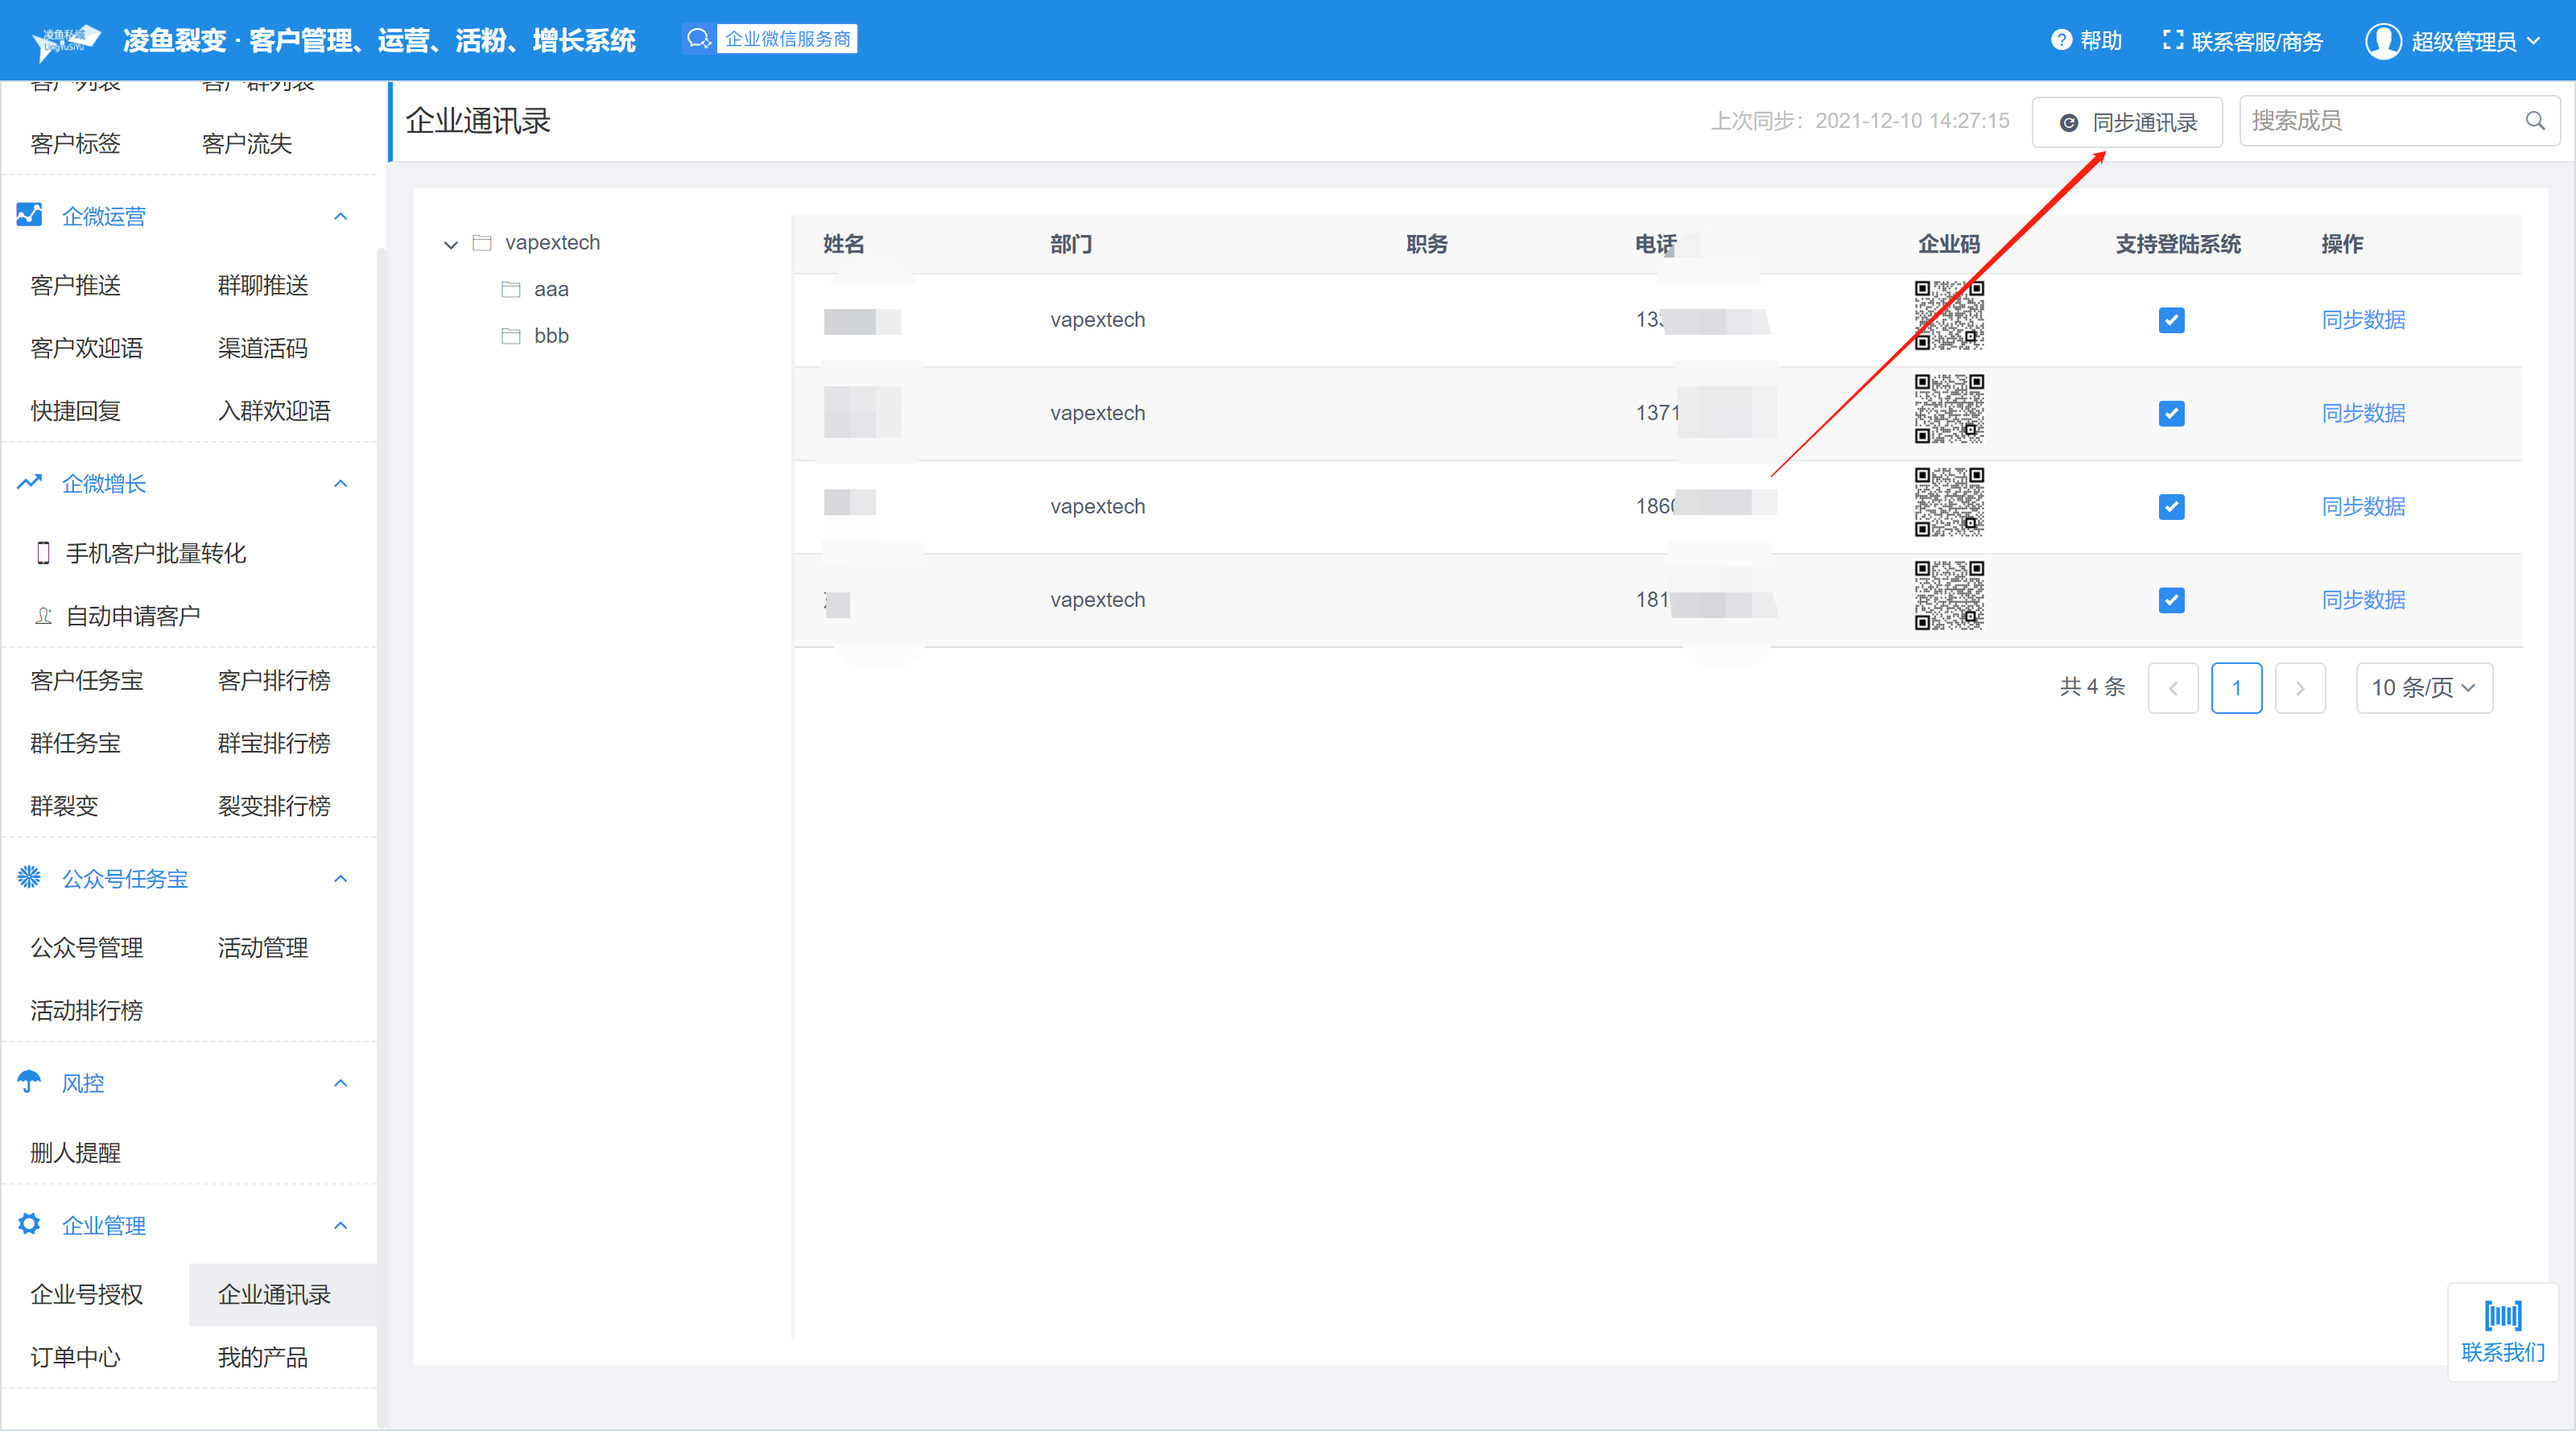The image size is (2576, 1431).
Task: Collapse the vapextech tree node
Action: coord(451,244)
